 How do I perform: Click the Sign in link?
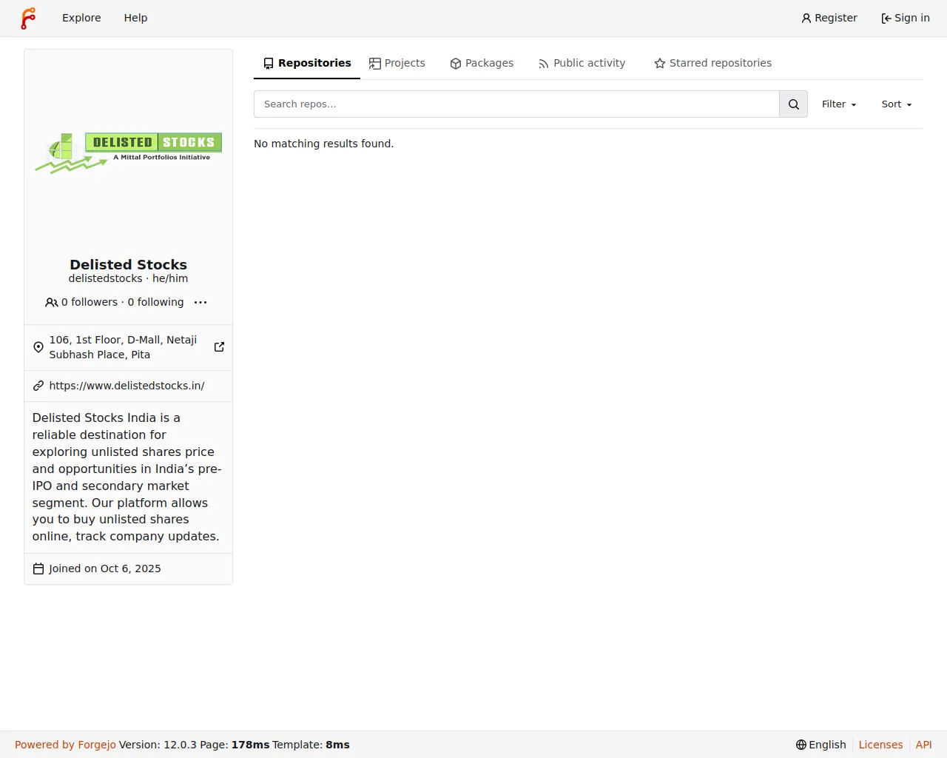pos(906,18)
